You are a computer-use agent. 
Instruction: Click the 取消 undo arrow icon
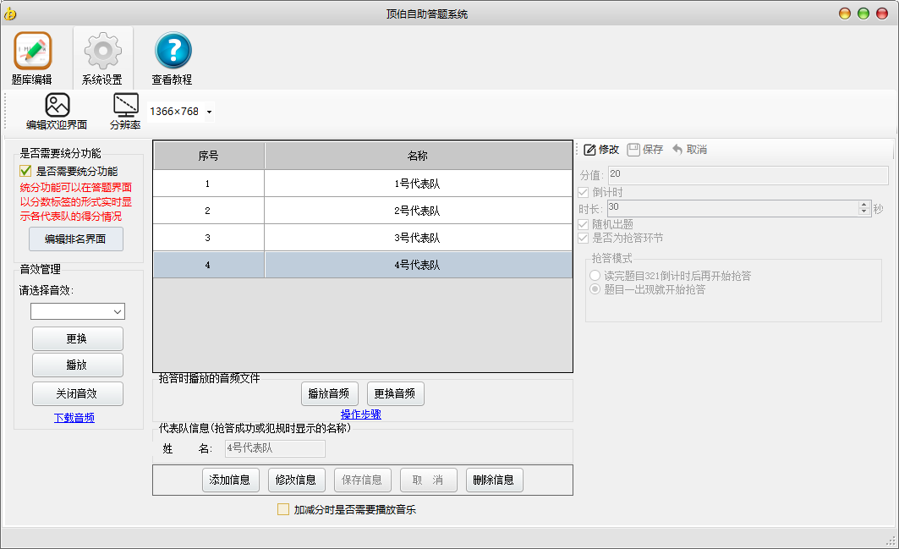[x=677, y=150]
